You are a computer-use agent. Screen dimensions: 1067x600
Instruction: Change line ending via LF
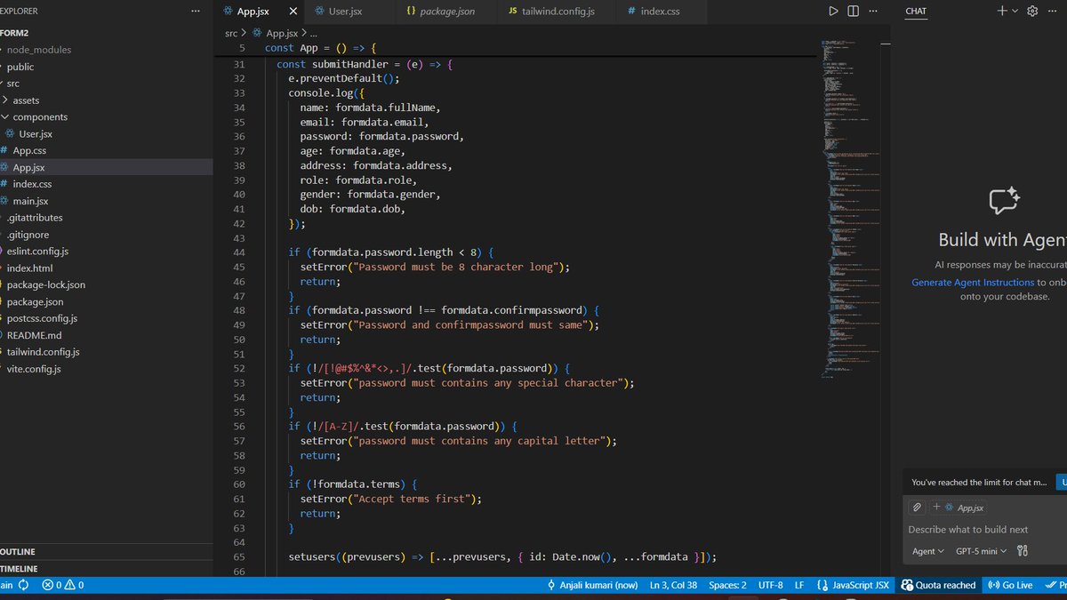click(x=799, y=585)
